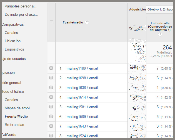
Task: Open the Fuente/Medio sidebar item
Action: (16, 116)
